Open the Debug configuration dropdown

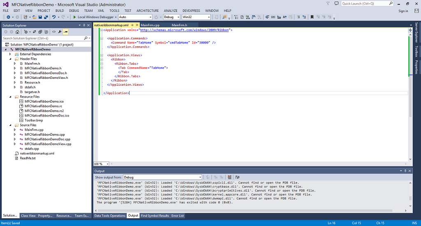178,17
